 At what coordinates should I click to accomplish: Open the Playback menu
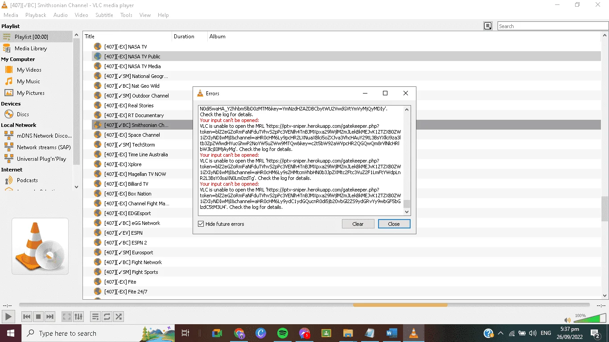[x=36, y=15]
